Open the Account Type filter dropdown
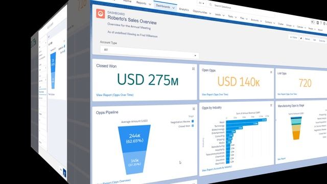The image size is (327, 184). coord(149,52)
